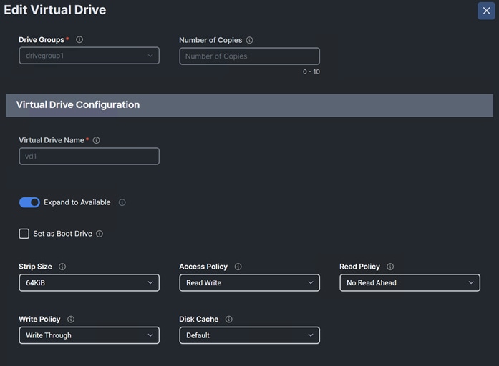Open the Drive Groups dropdown

pyautogui.click(x=89, y=56)
